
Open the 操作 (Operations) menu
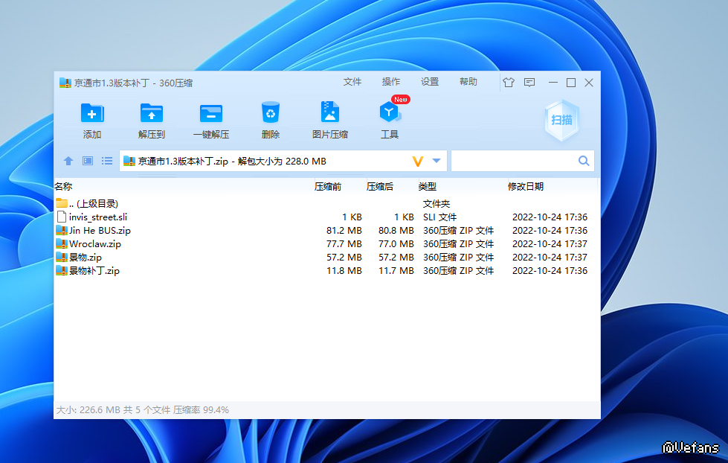pyautogui.click(x=391, y=82)
